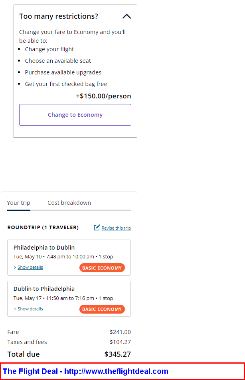Click the Roundtrip (1 Traveler) heading
The height and width of the screenshot is (380, 245).
coord(43,228)
